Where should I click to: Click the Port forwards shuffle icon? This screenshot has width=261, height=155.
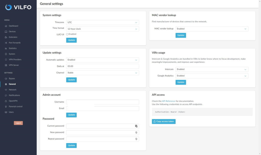click(6, 43)
